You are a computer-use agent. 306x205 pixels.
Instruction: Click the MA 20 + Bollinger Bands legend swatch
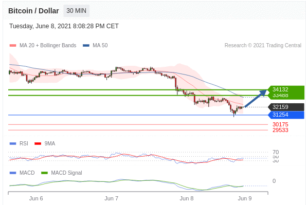(13, 45)
